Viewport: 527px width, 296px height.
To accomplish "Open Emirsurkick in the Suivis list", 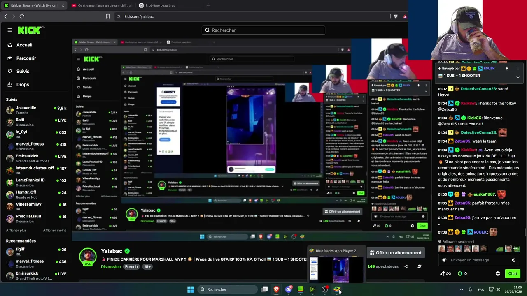I will tap(36, 158).
